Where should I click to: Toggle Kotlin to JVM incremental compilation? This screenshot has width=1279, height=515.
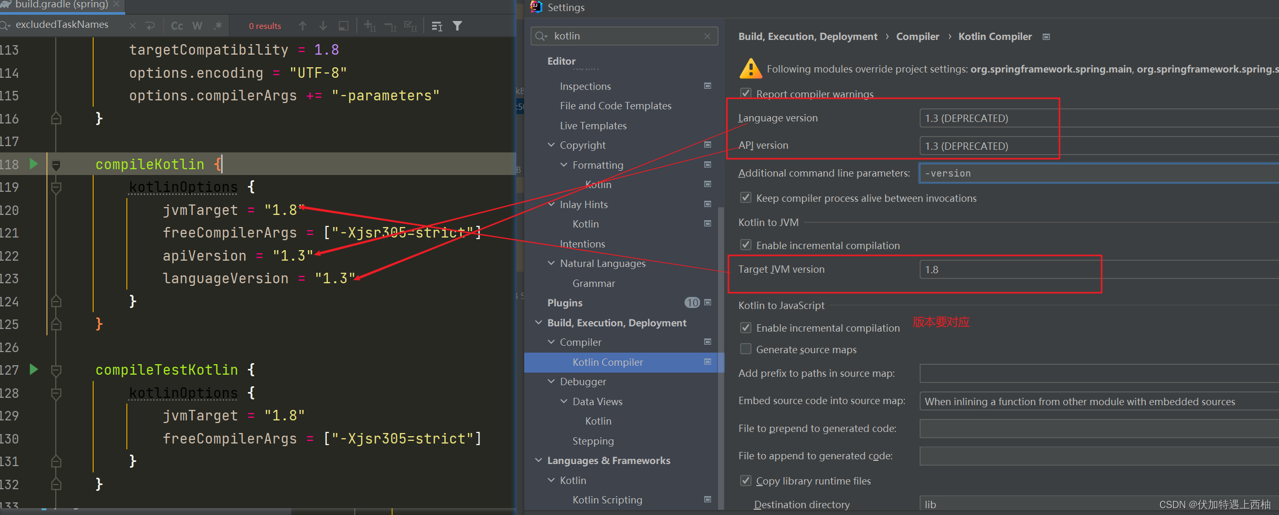[x=745, y=245]
